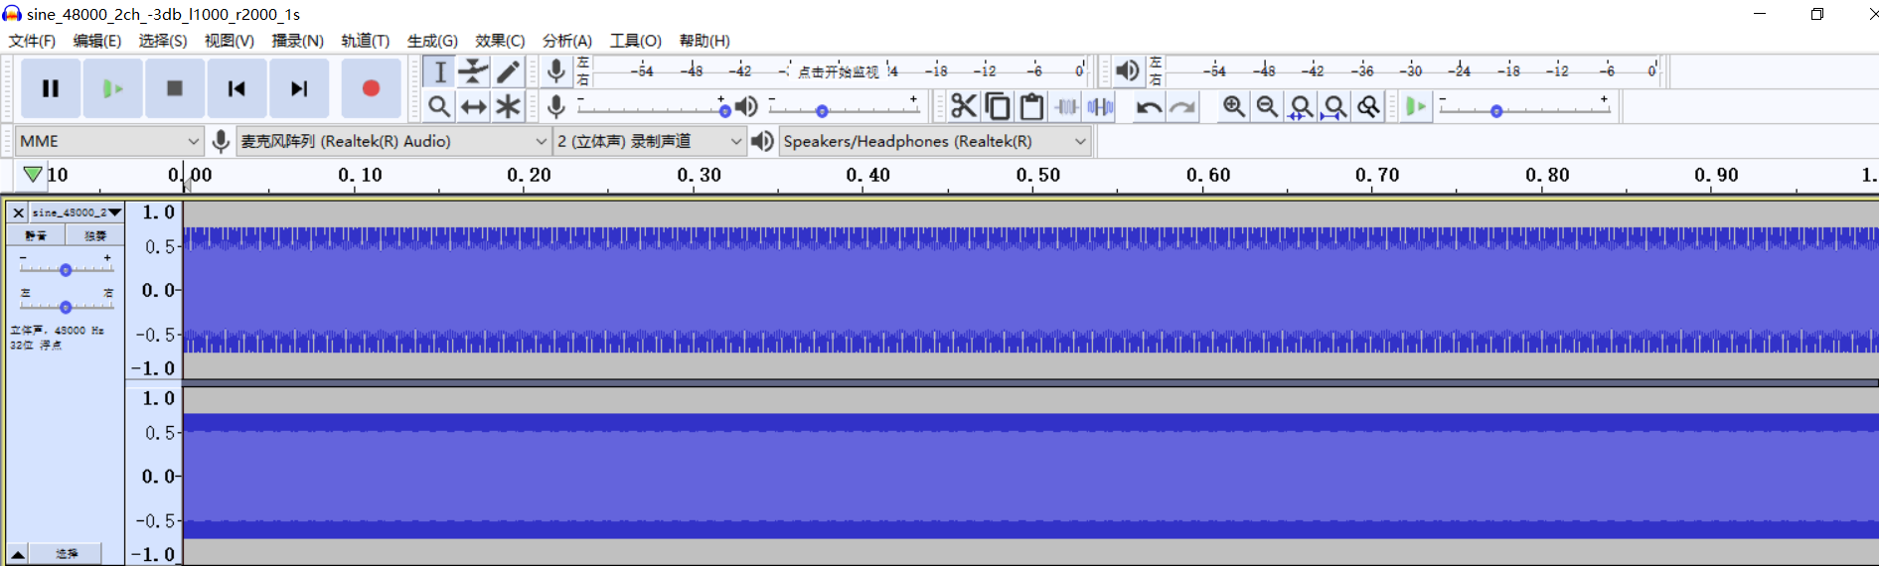Adjust the playback volume slider

[x=844, y=107]
